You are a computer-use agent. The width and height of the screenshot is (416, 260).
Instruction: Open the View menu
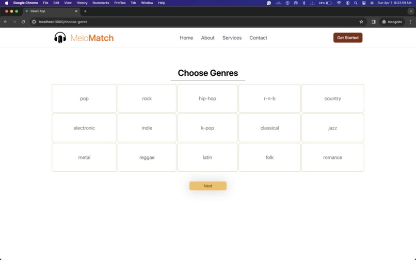(68, 3)
